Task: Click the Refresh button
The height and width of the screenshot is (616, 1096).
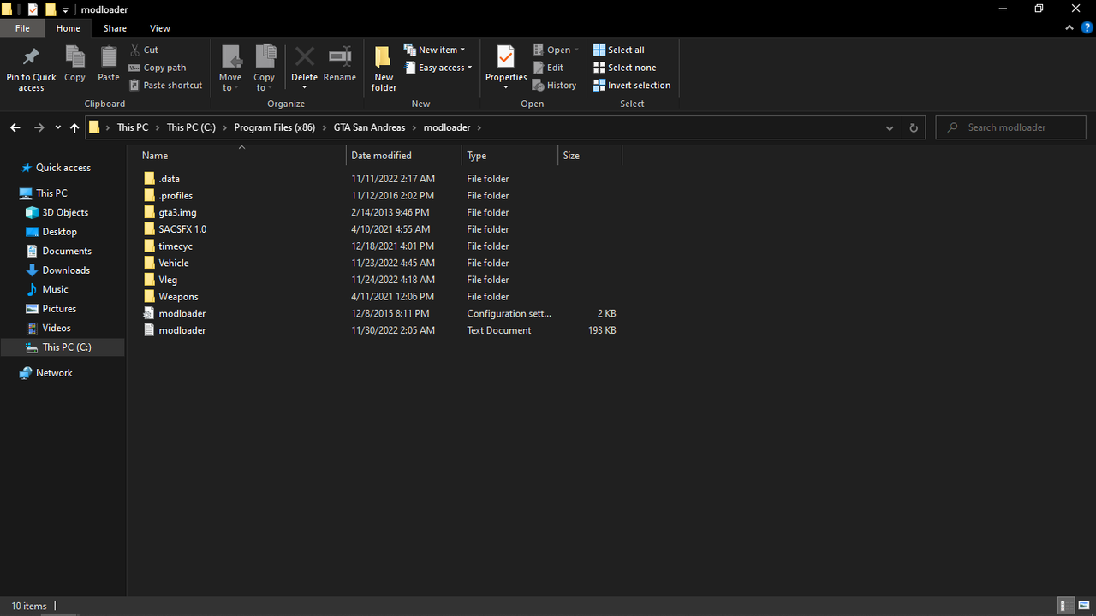Action: coord(914,127)
